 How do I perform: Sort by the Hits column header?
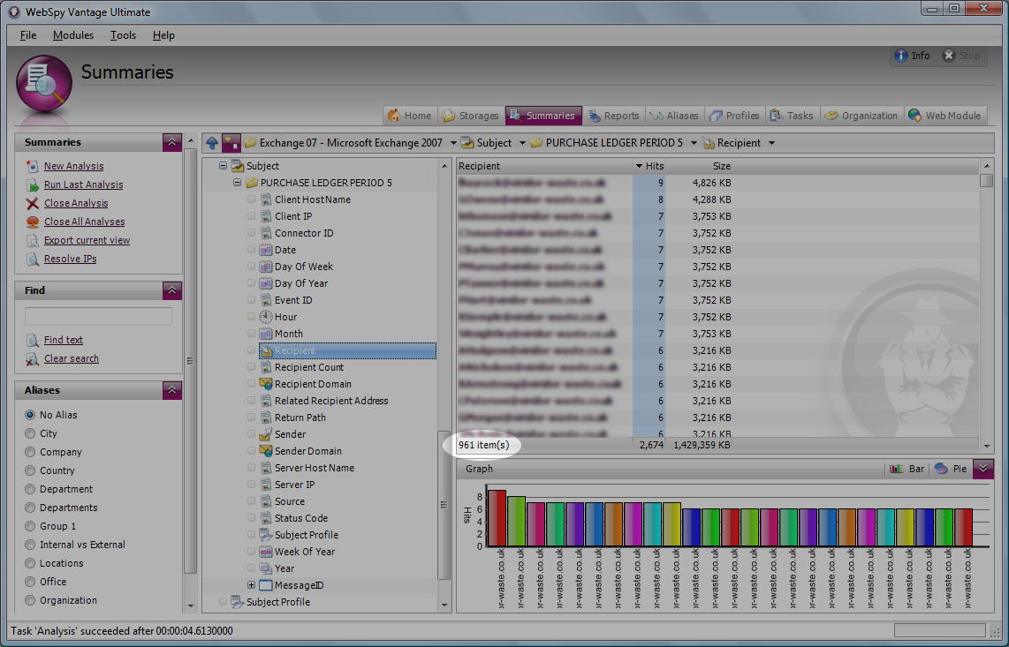(x=649, y=166)
